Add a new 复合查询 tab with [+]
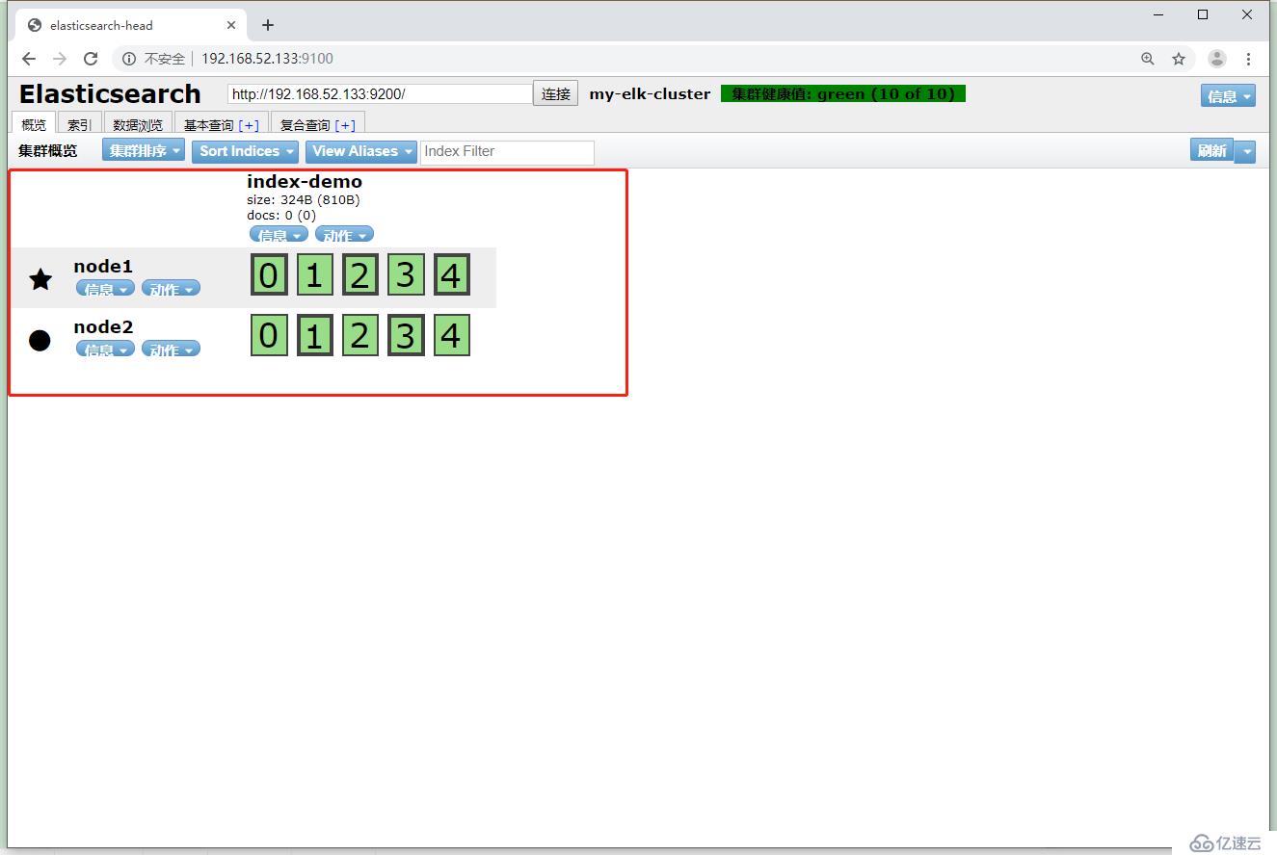 (x=345, y=125)
